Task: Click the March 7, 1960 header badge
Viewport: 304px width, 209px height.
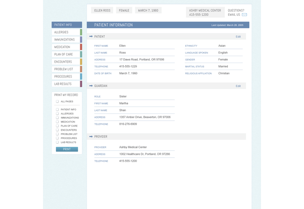Action: 148,10
